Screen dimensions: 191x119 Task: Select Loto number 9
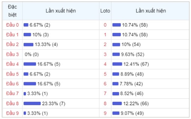(105, 113)
